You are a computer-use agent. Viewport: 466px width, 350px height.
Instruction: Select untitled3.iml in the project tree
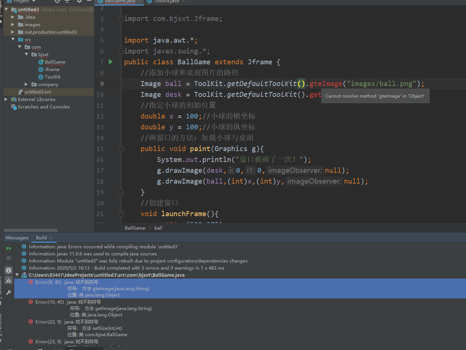(x=38, y=92)
